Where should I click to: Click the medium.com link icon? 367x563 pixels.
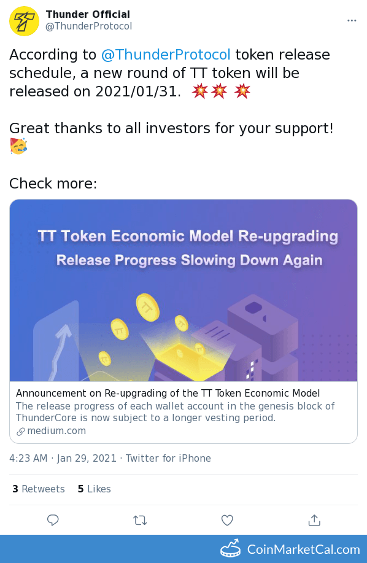point(21,431)
